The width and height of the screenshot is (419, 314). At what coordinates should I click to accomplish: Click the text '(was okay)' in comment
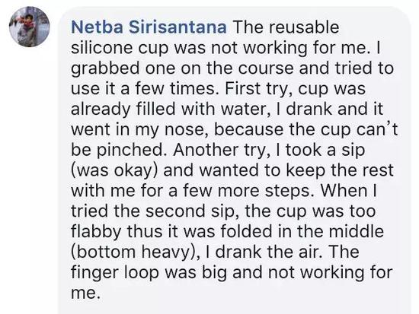pyautogui.click(x=114, y=170)
